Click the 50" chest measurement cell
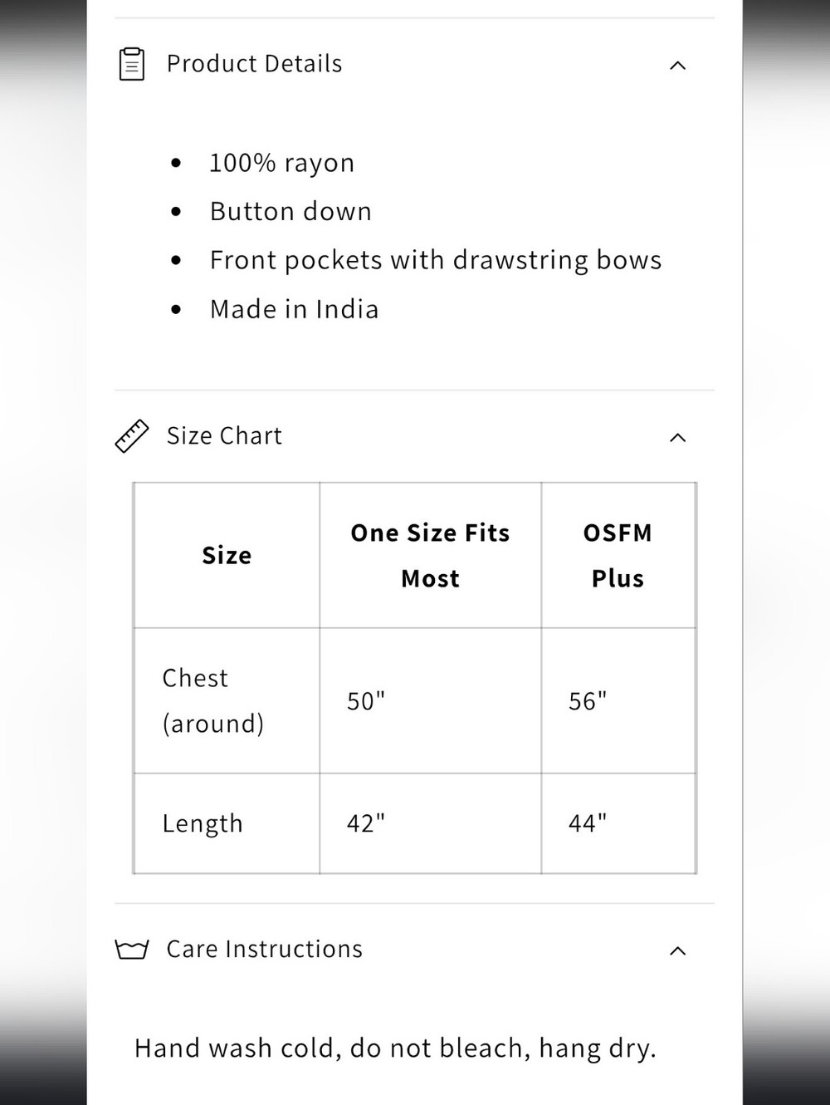The image size is (830, 1105). coord(431,700)
